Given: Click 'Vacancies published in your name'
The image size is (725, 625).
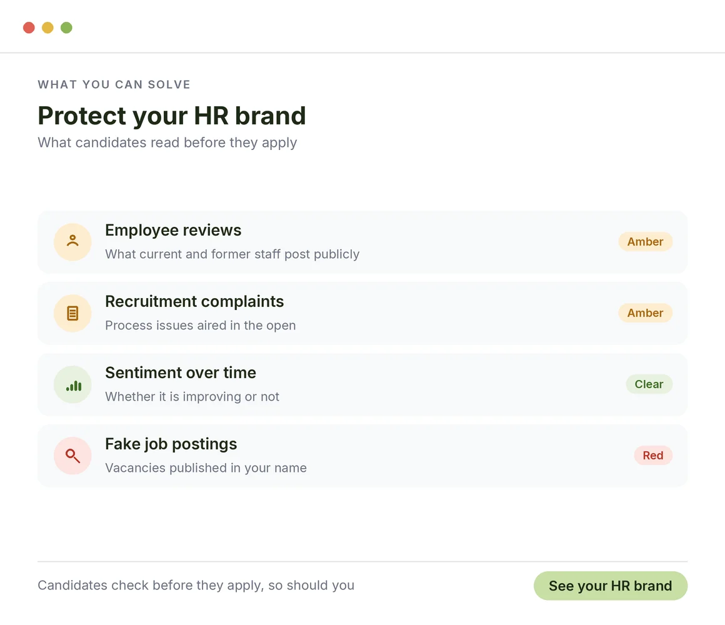Looking at the screenshot, I should click(x=206, y=468).
